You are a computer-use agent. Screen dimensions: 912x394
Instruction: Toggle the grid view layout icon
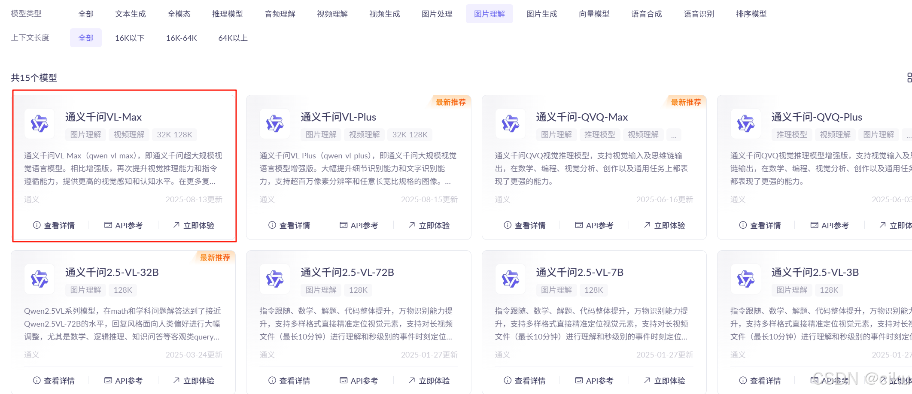pos(909,78)
